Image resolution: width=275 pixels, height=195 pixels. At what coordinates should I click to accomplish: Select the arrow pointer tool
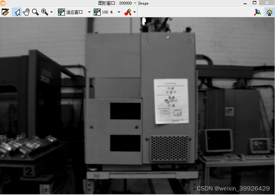tap(17, 12)
